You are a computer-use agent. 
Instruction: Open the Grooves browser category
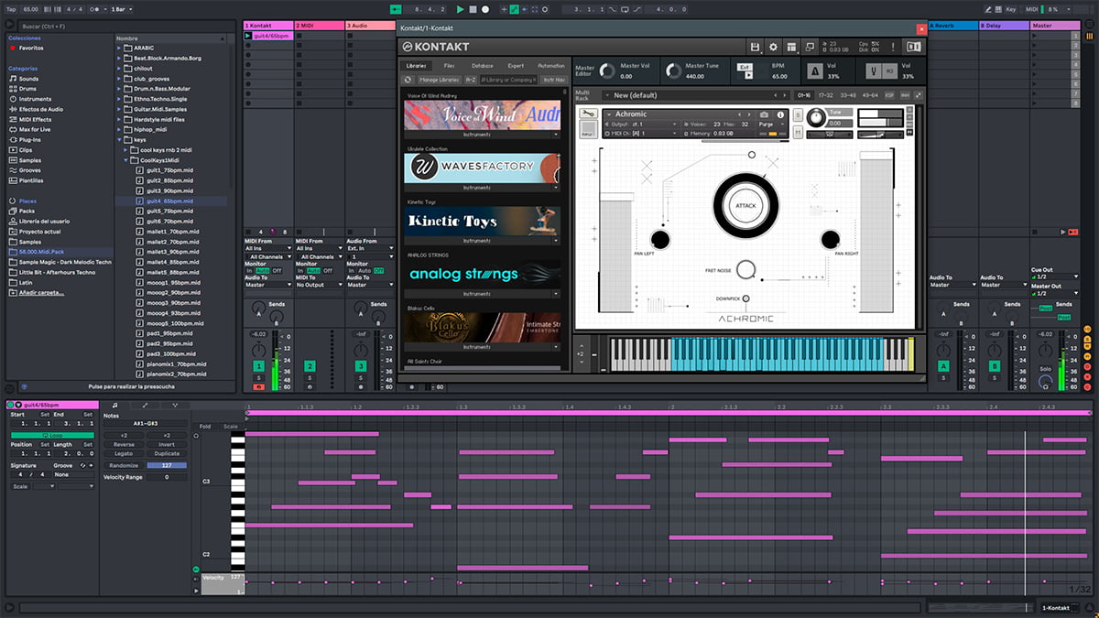(25, 170)
